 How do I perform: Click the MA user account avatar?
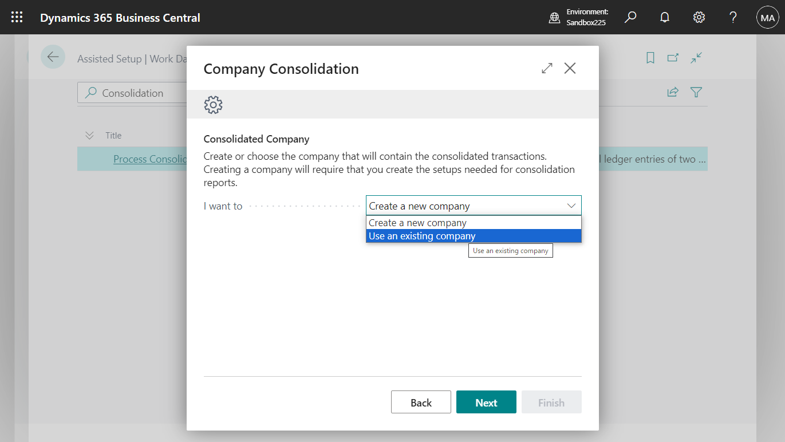click(x=767, y=18)
